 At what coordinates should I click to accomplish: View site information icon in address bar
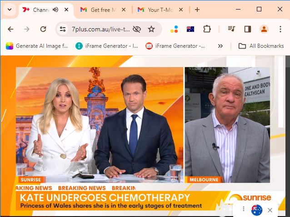(x=63, y=29)
